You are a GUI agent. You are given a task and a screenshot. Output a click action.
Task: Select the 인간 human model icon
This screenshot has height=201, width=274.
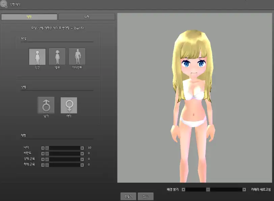tap(37, 56)
